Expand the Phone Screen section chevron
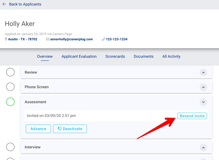Image resolution: width=219 pixels, height=160 pixels. click(x=203, y=87)
